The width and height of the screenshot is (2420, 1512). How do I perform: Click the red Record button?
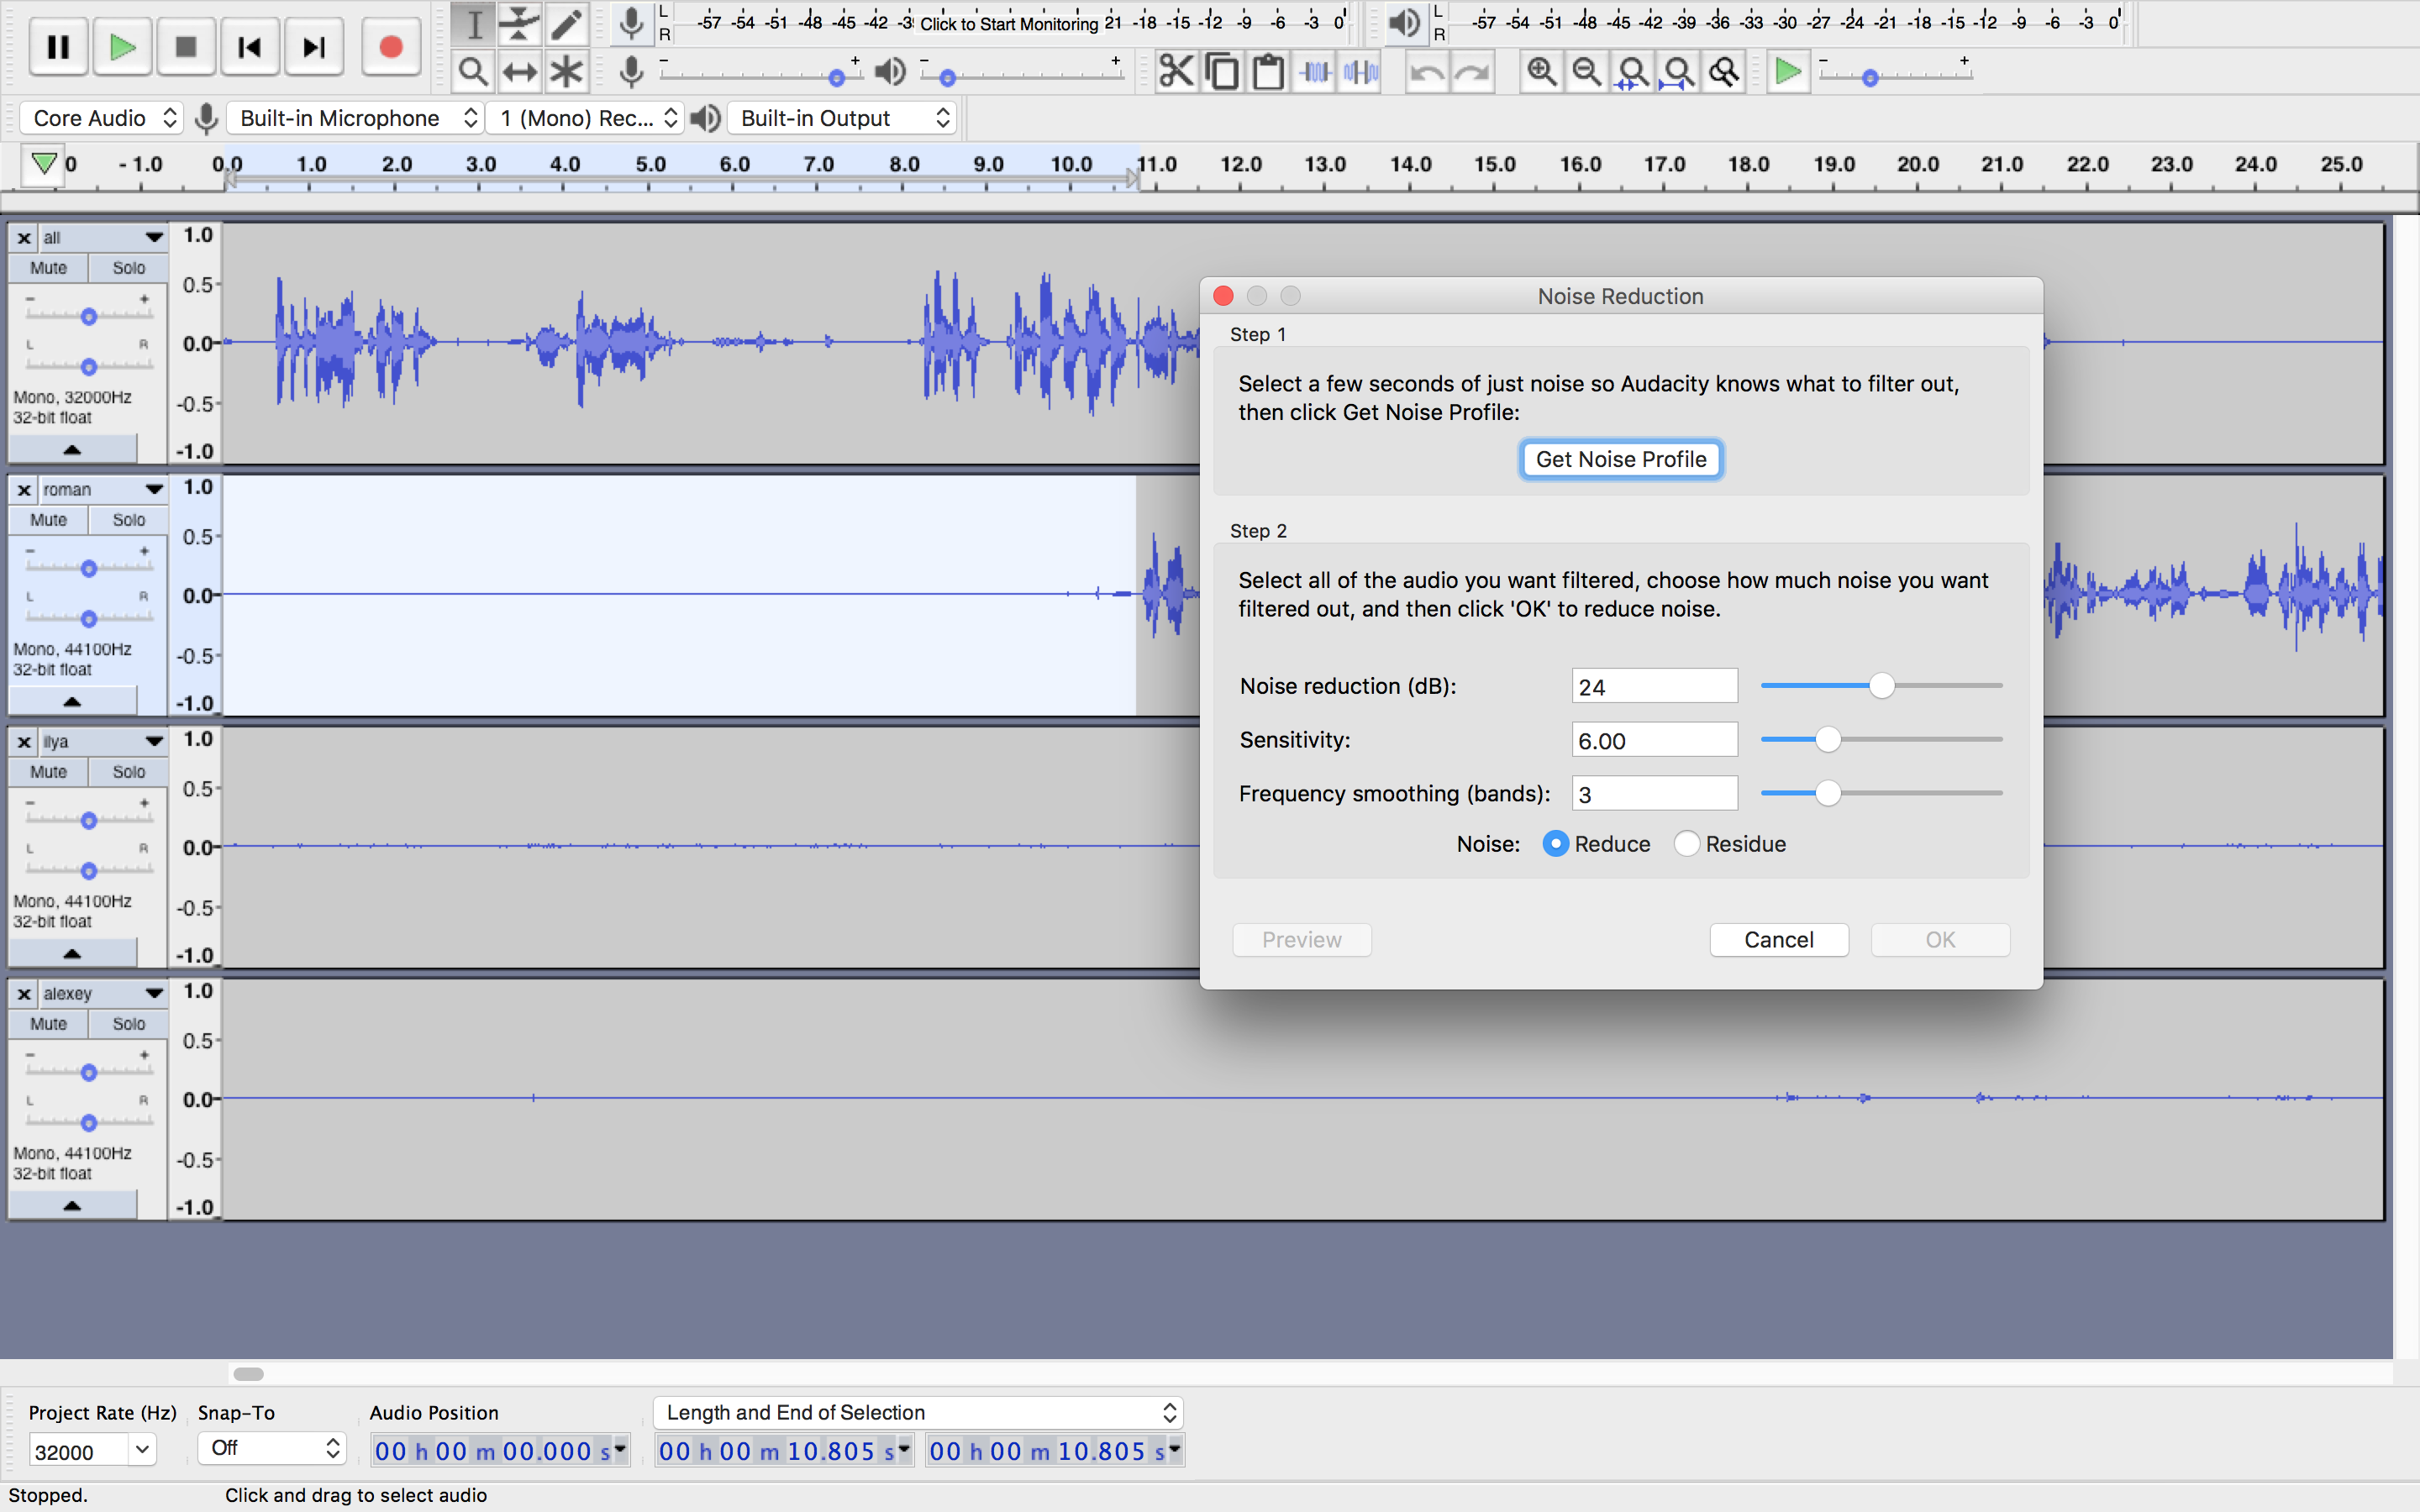coord(391,47)
